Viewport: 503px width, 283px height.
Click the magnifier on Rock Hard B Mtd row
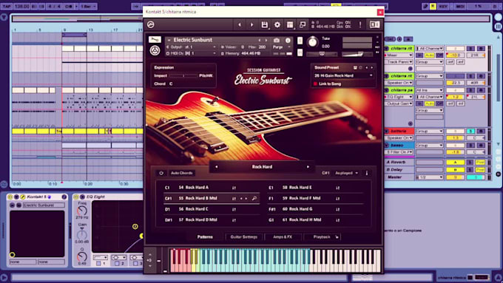click(254, 198)
